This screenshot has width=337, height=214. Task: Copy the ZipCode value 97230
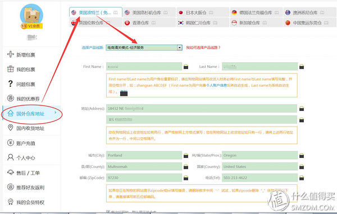pos(186,178)
